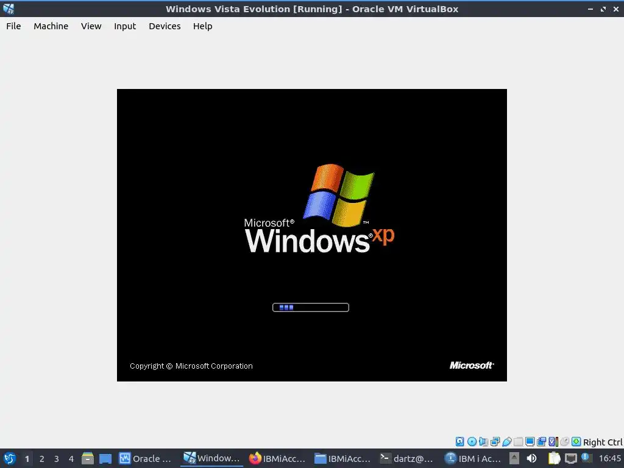Screen dimensions: 624x468
Task: Switch to IBM i Ac... taskbar entry
Action: coord(473,458)
